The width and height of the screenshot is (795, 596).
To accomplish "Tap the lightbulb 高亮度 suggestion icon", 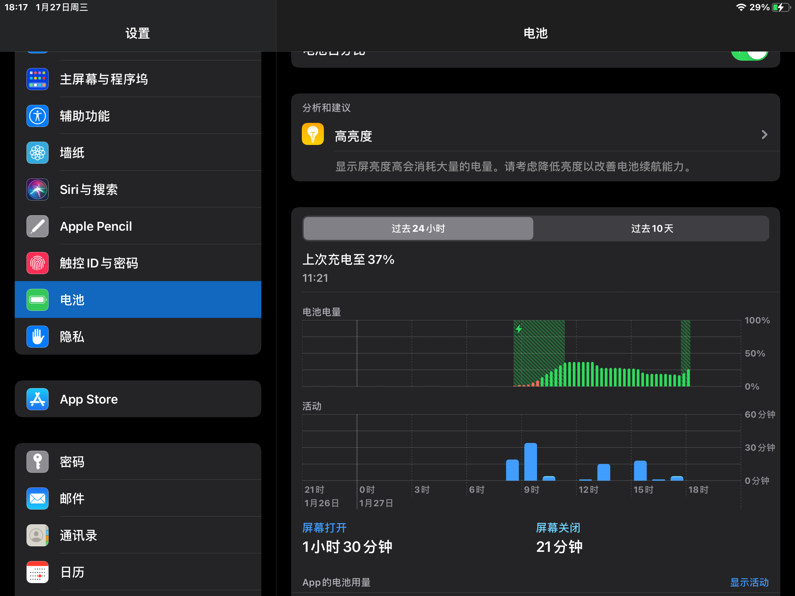I will (x=313, y=134).
